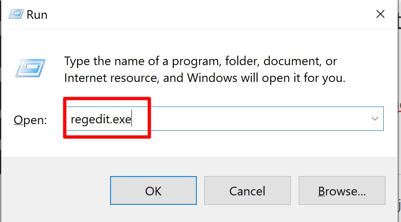Click the "Open:" field label
Screen dimensions: 401x222
point(30,120)
